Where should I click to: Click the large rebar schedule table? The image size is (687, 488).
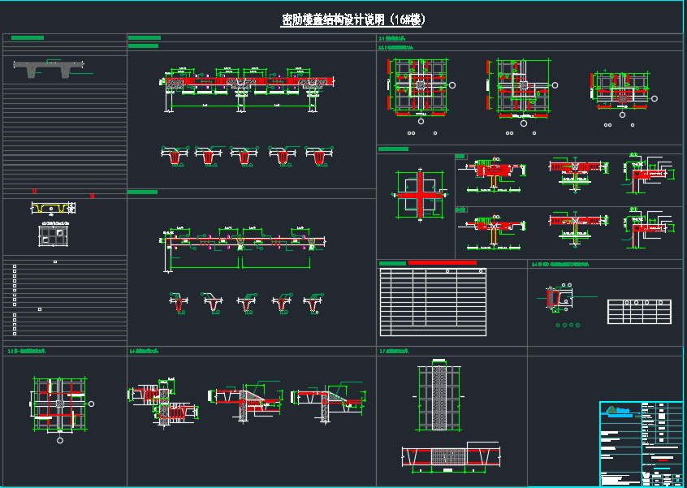433,302
